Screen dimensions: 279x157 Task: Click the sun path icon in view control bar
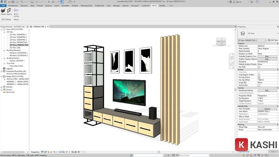point(48,152)
